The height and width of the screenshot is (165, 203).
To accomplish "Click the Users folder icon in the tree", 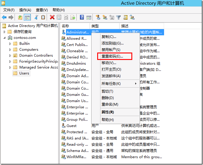I will click(x=15, y=73).
